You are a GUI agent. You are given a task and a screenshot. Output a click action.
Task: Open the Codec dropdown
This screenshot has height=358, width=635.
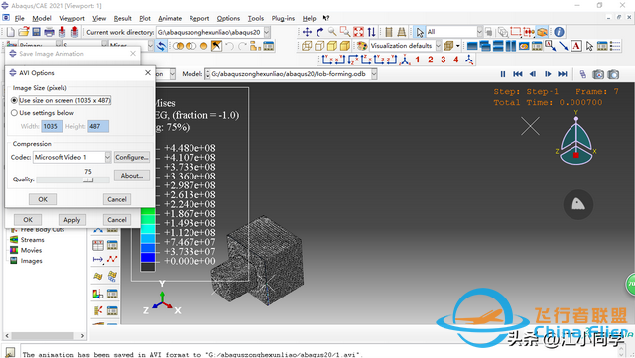tap(108, 157)
